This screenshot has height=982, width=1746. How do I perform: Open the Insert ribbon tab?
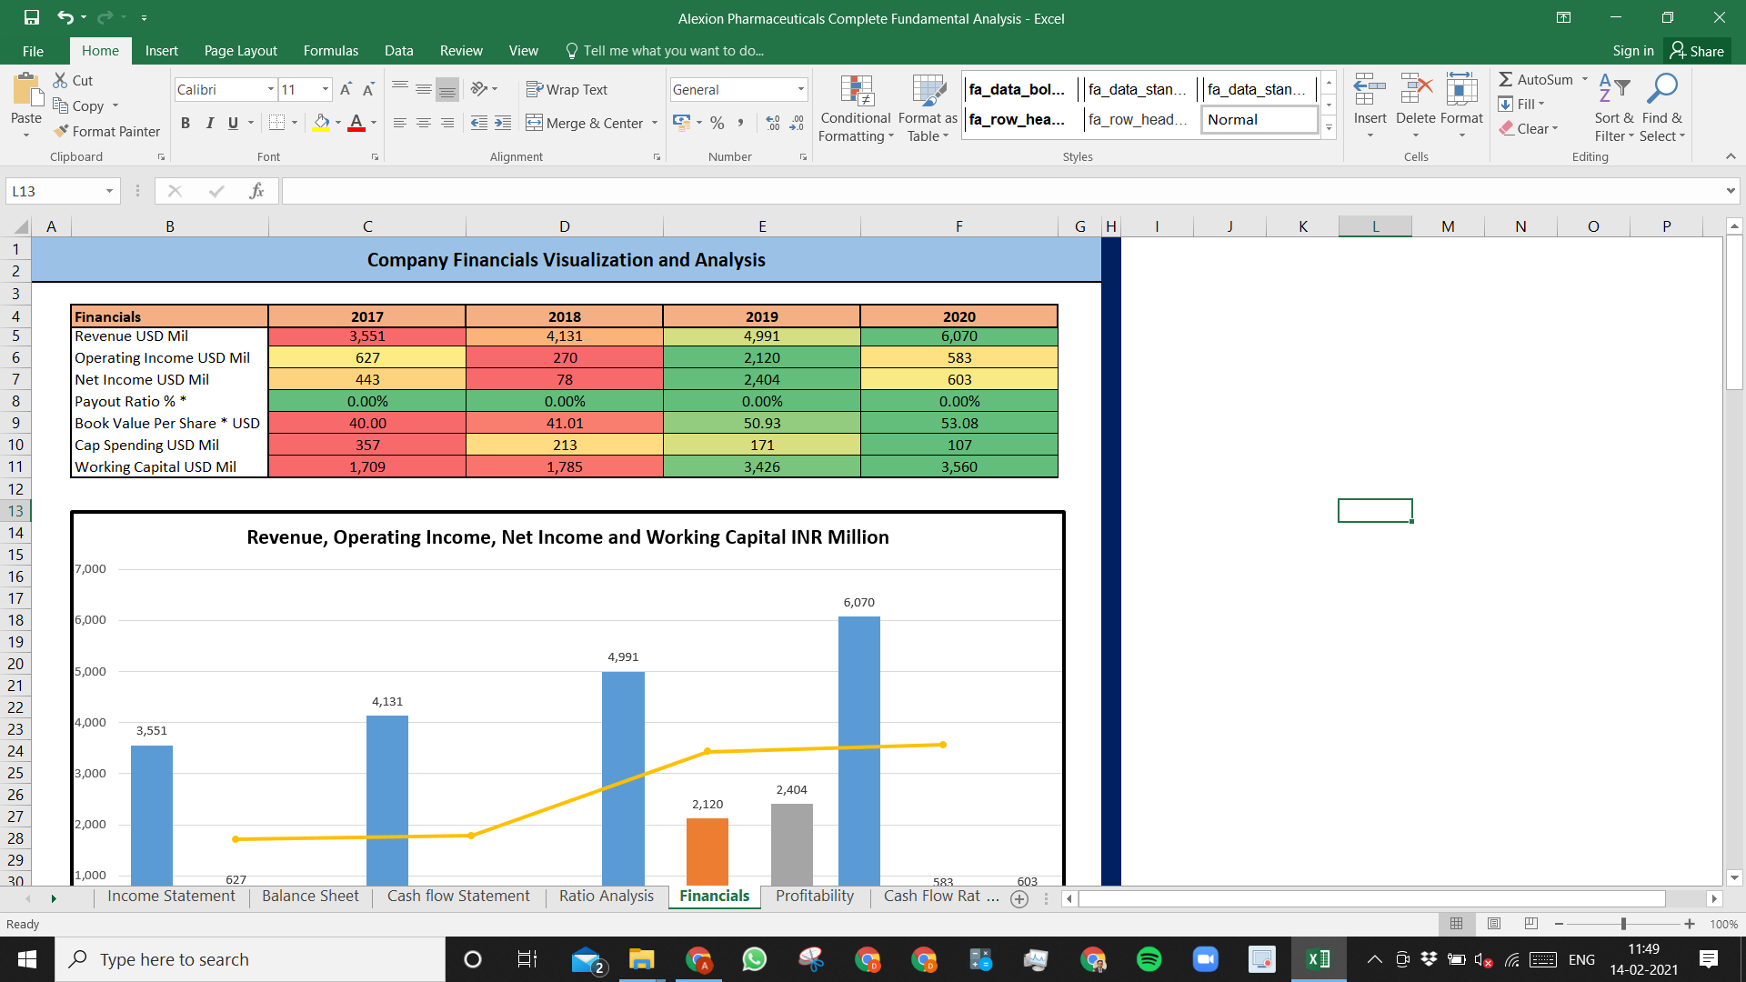click(161, 51)
